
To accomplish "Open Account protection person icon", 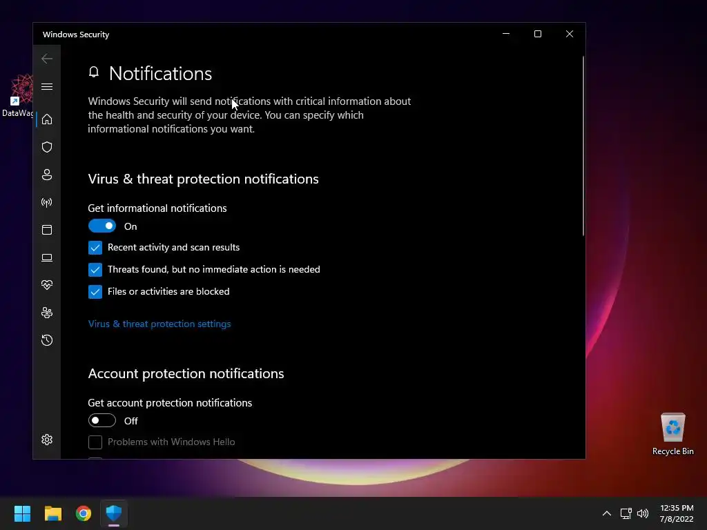I will (x=47, y=175).
